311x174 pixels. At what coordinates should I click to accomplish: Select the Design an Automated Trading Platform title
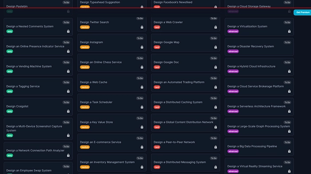click(179, 82)
